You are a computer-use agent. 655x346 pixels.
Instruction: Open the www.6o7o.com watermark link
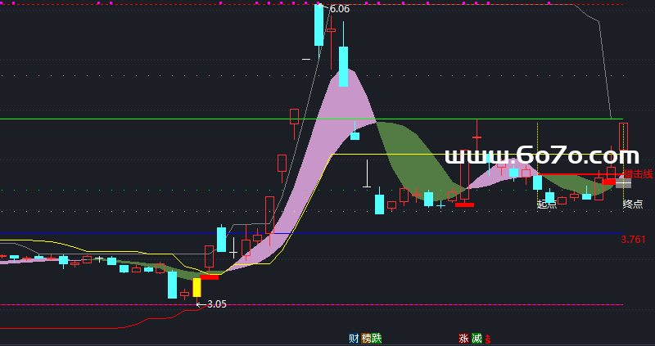[x=541, y=155]
